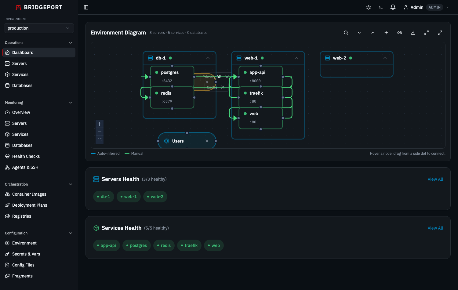Open the Admin account menu chevron

448,7
